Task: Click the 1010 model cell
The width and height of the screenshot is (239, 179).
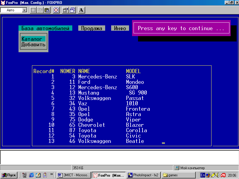Action: coord(132,104)
